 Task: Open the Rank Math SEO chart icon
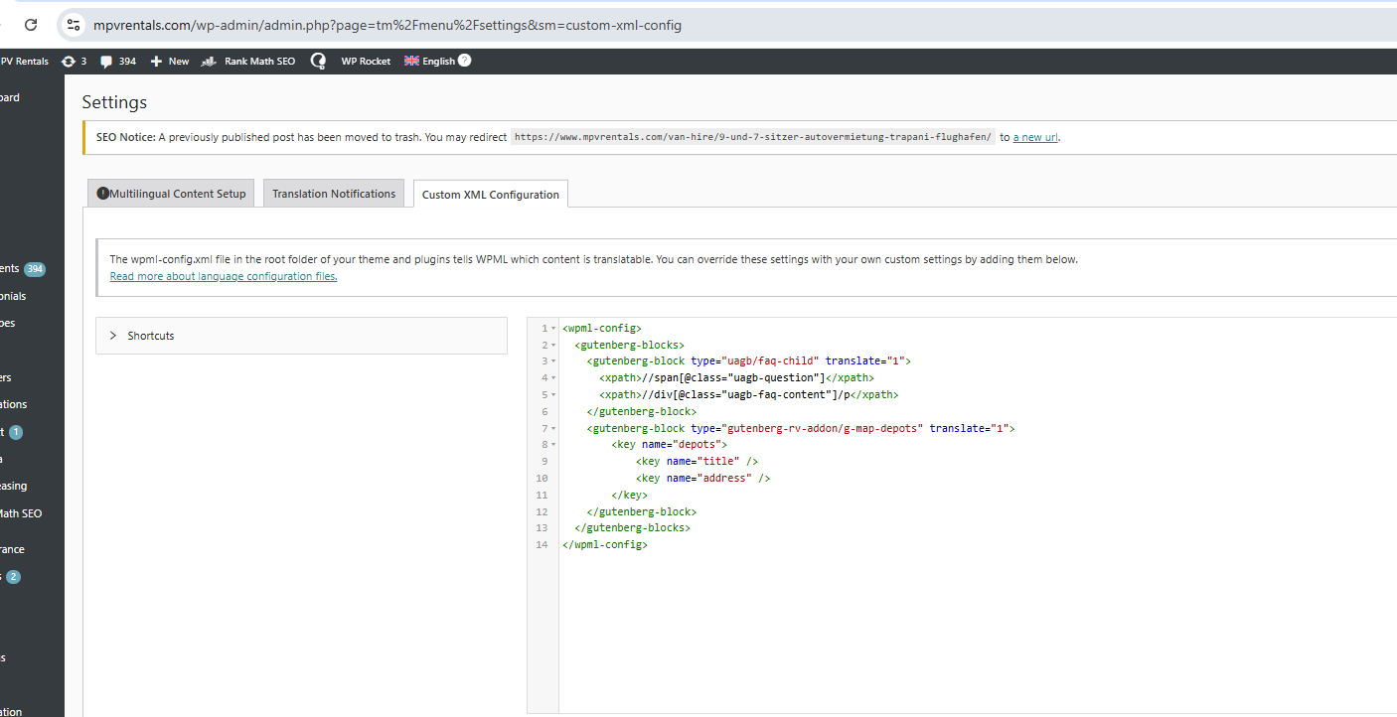pos(209,62)
